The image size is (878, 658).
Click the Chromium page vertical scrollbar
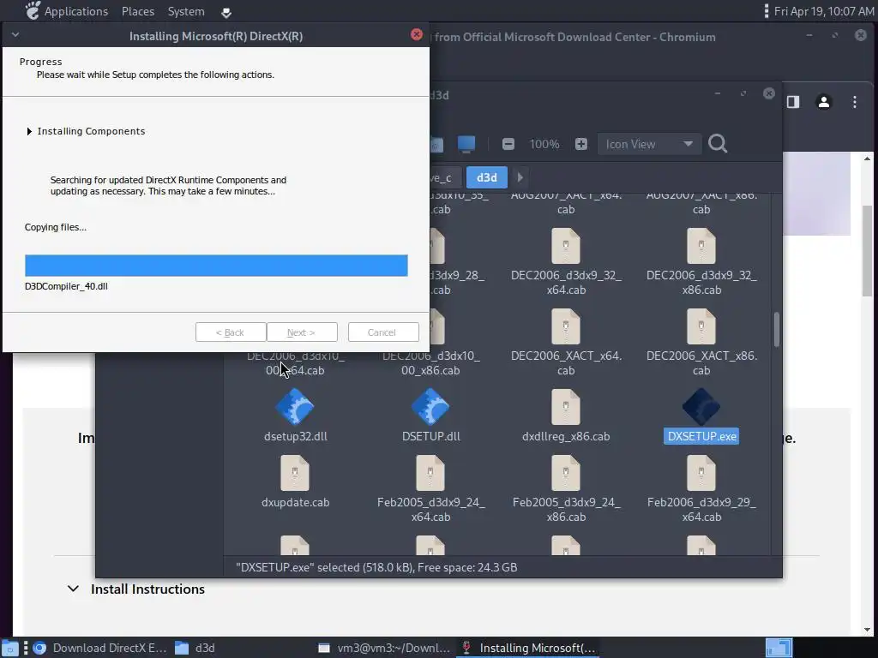click(x=867, y=252)
